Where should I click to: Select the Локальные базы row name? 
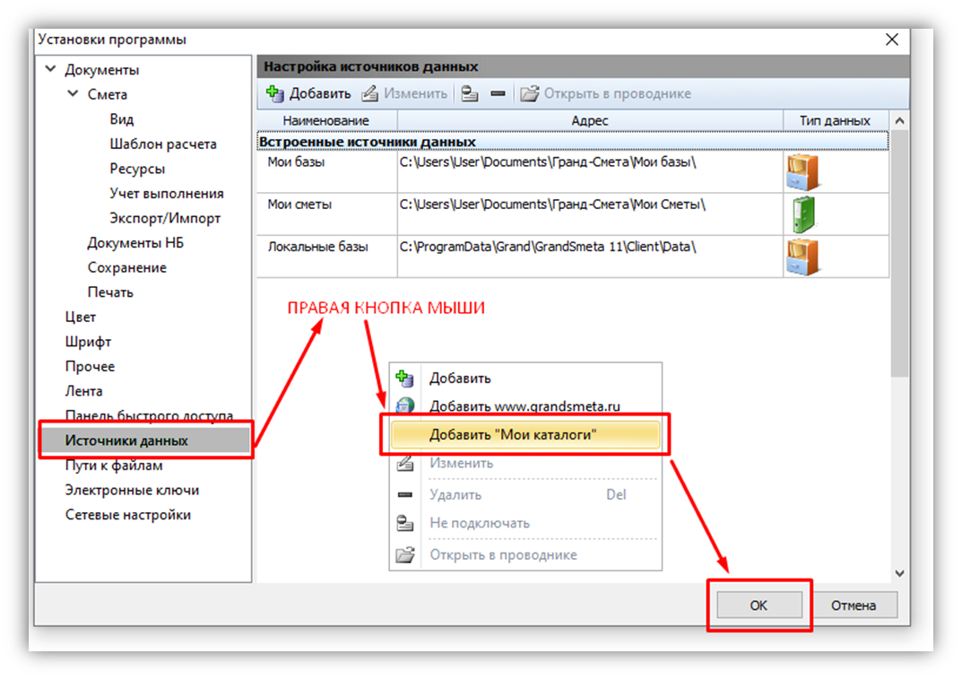(x=318, y=247)
